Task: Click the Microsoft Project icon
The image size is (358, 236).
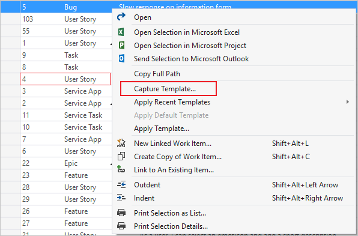Action: 121,45
